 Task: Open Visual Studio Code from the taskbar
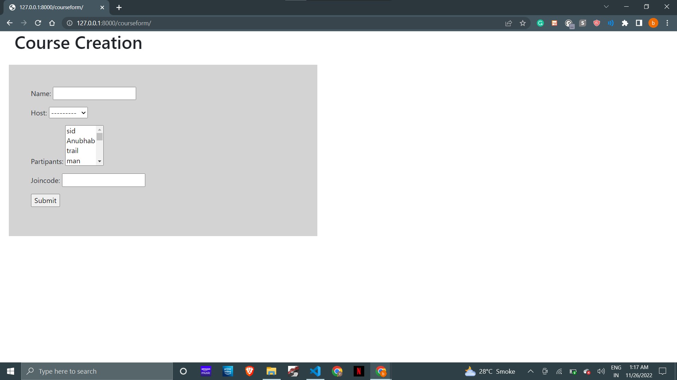coord(315,371)
